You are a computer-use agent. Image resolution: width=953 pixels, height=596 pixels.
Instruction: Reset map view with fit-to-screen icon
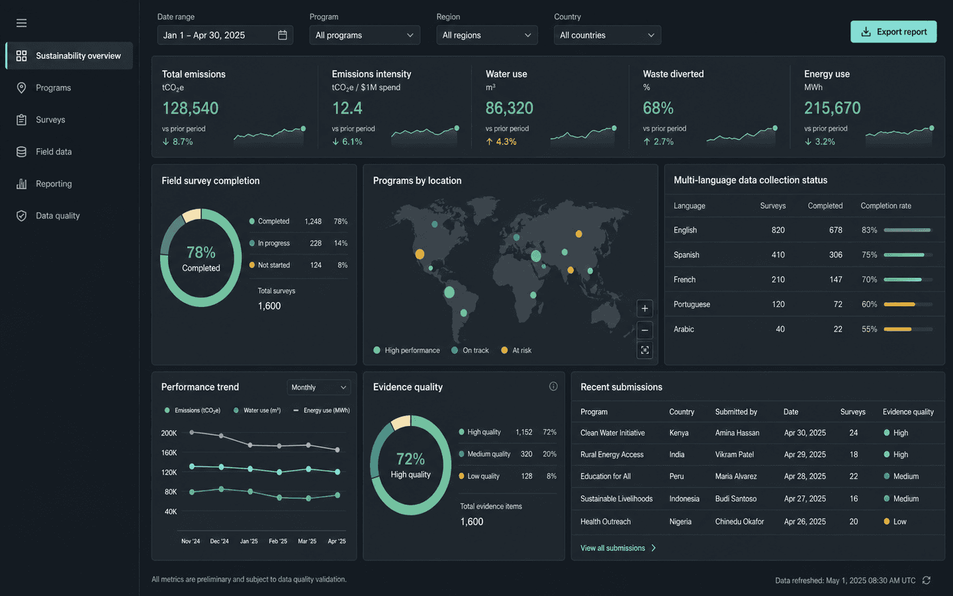(645, 350)
